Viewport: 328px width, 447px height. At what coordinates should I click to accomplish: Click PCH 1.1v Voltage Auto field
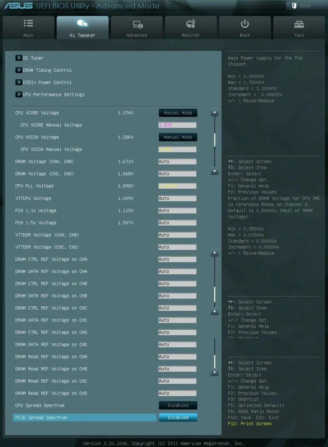177,211
